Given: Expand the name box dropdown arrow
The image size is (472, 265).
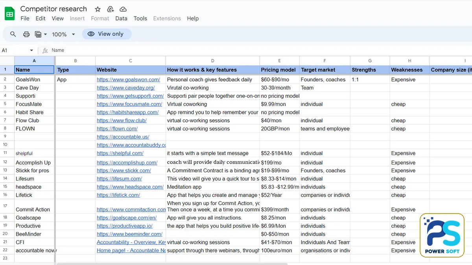Looking at the screenshot, I should pos(31,50).
